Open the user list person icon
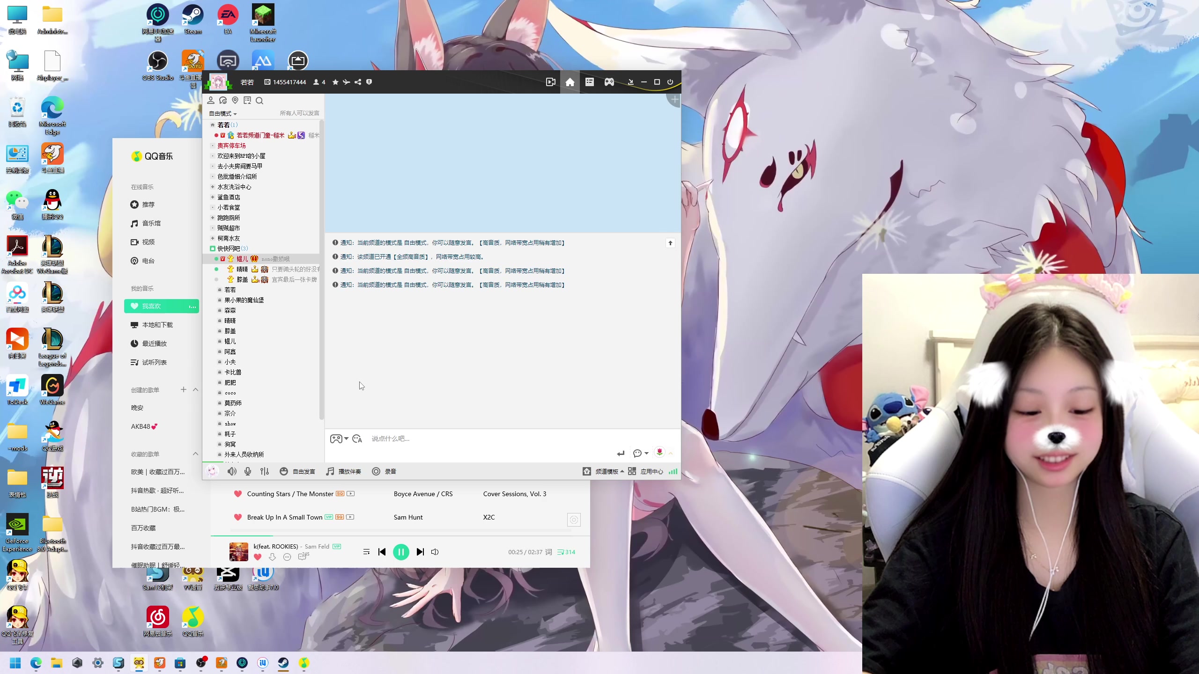The image size is (1199, 674). pos(211,100)
